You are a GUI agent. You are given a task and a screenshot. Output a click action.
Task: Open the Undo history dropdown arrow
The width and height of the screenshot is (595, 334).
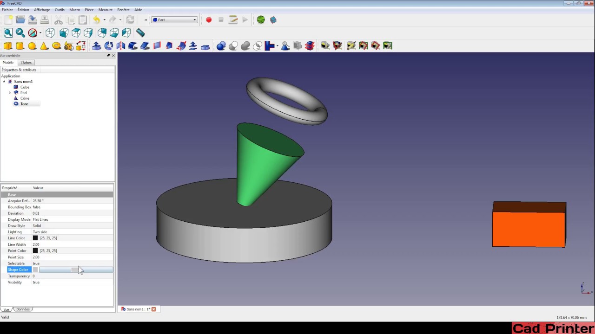[104, 20]
